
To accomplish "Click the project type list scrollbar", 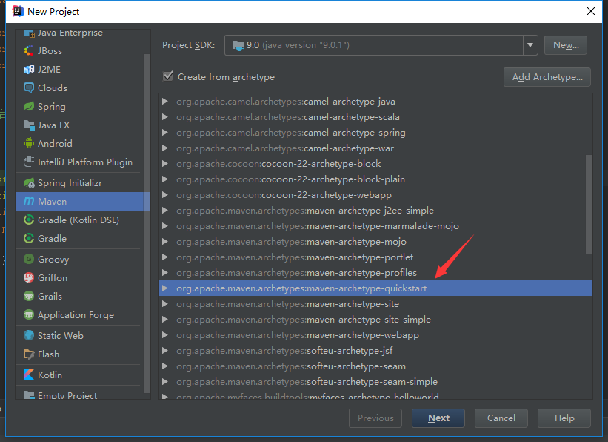I will [147, 223].
